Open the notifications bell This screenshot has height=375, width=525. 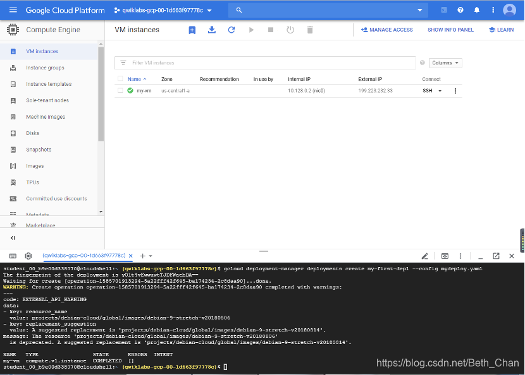pyautogui.click(x=477, y=10)
